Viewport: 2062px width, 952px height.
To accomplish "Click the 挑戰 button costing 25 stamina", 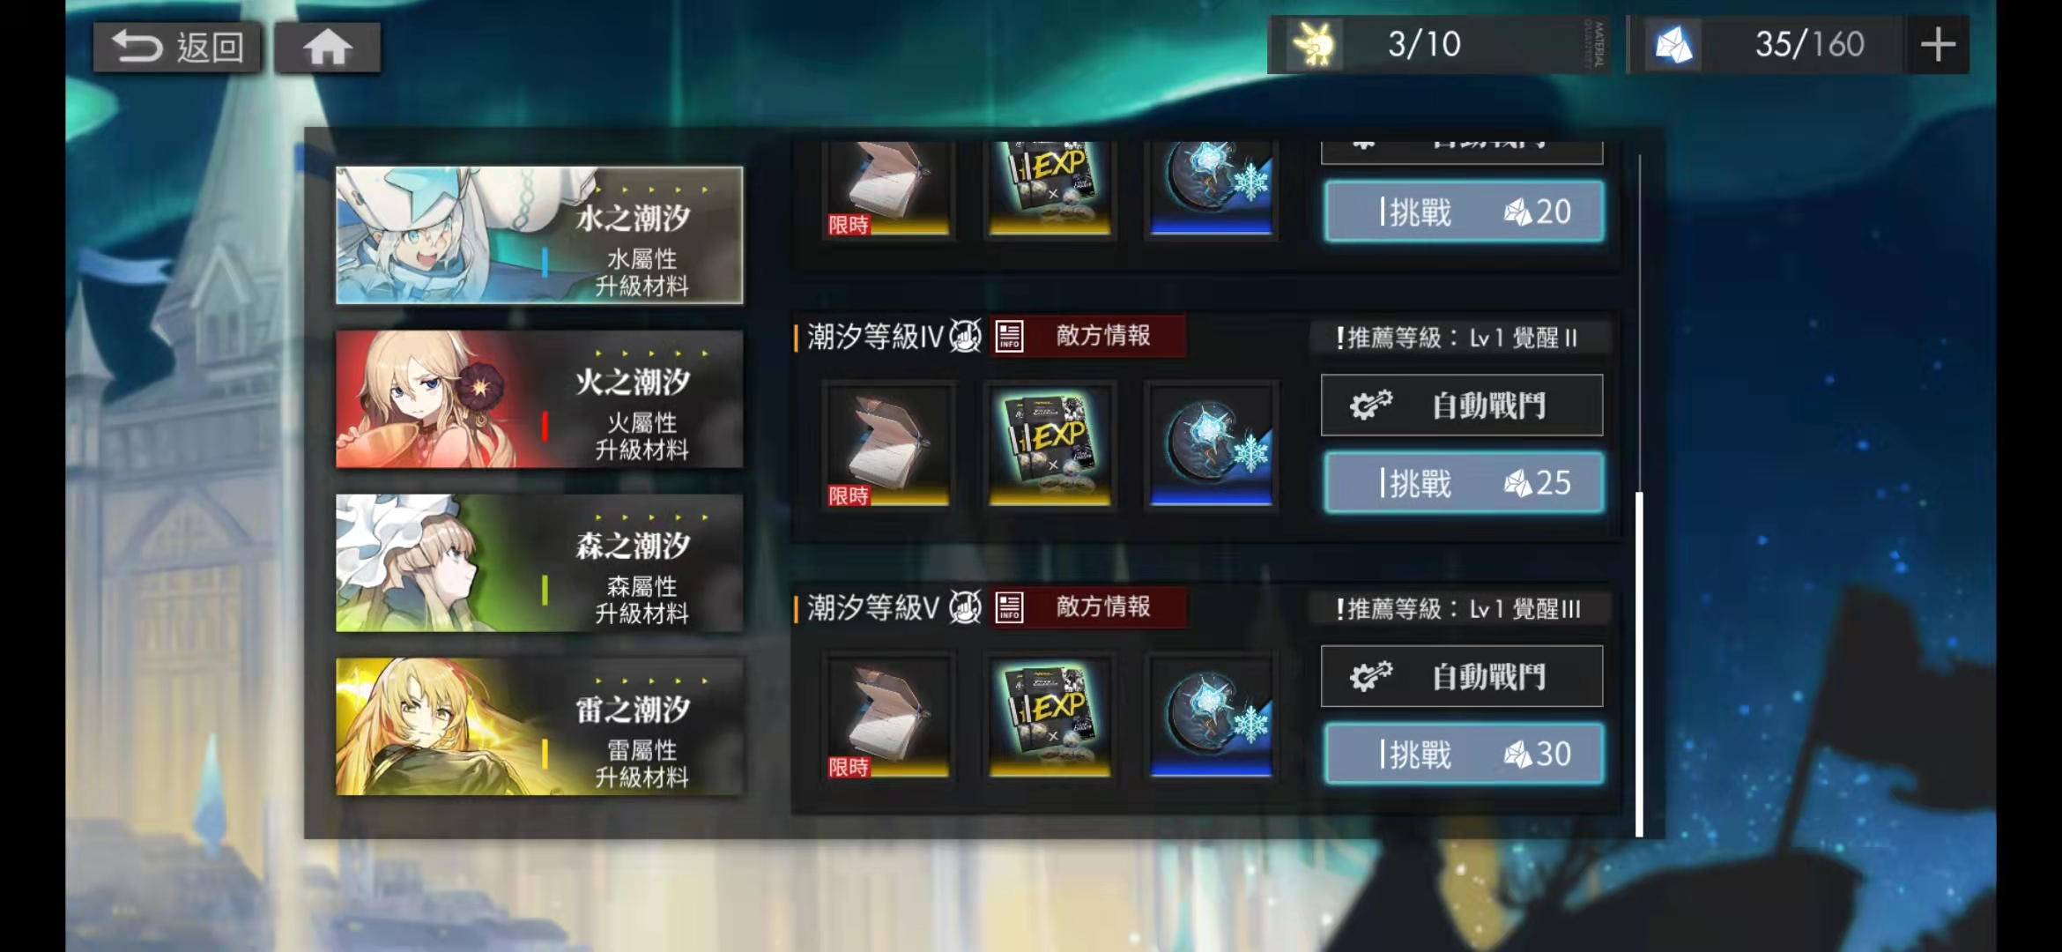I will click(x=1464, y=482).
